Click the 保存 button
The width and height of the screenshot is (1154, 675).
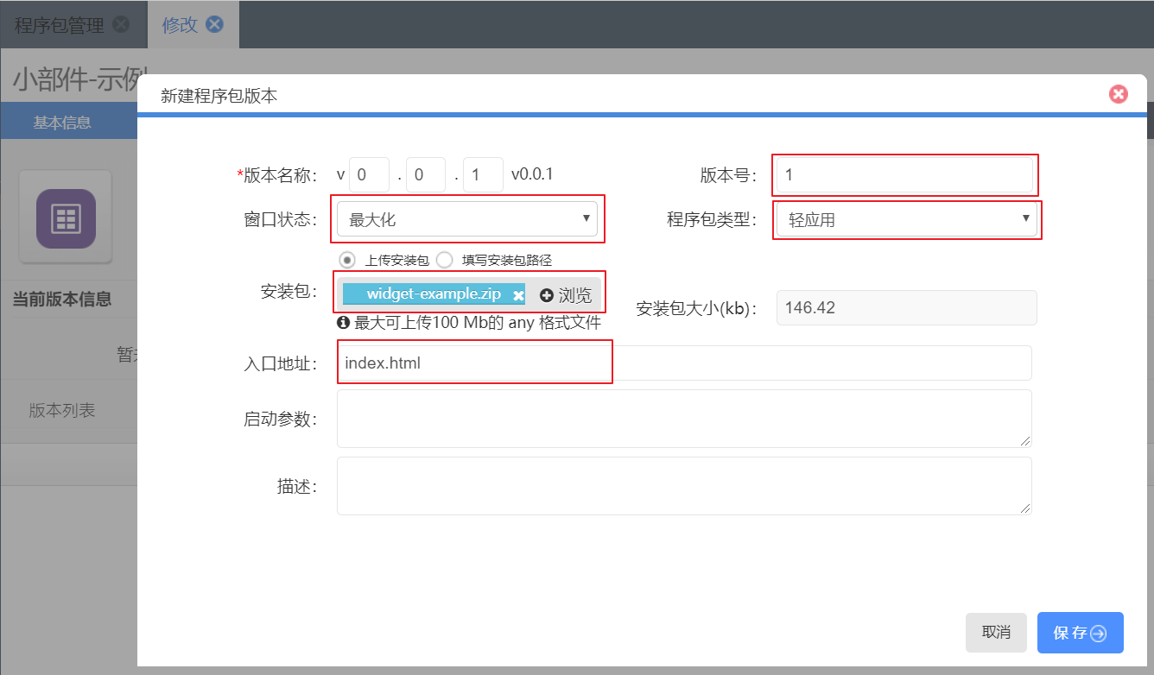[1080, 633]
